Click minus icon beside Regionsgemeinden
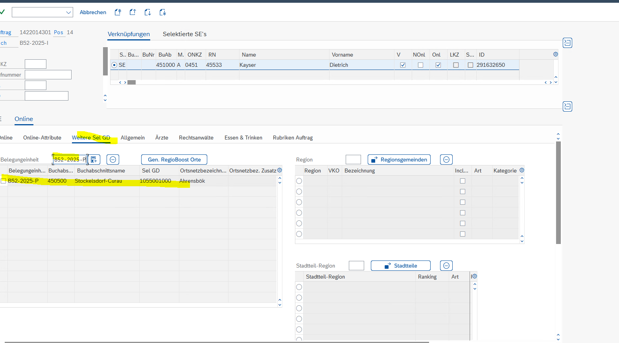The image size is (619, 343). click(x=446, y=160)
